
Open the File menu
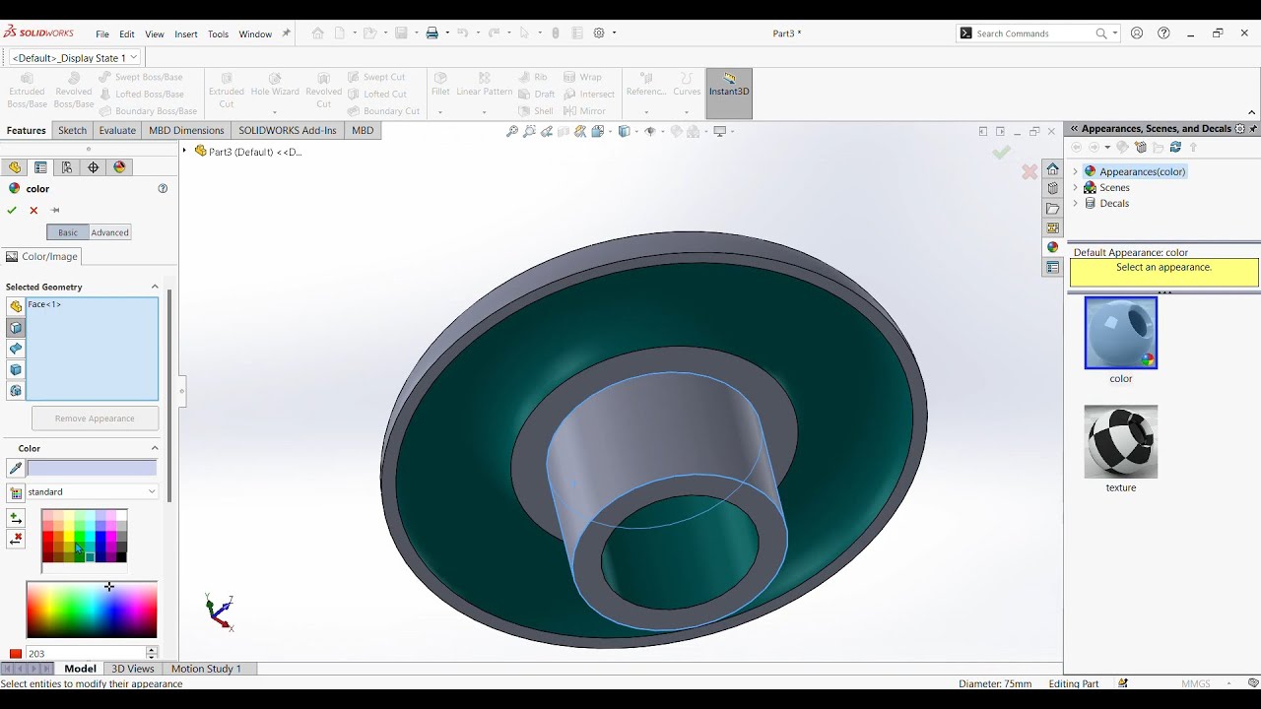pos(102,34)
